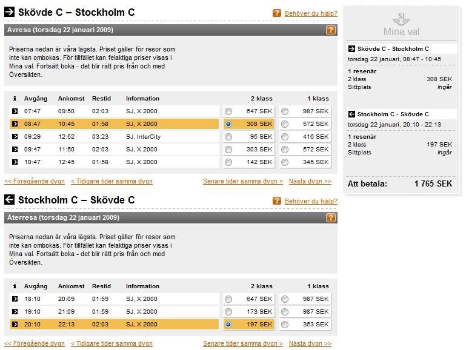Click SJ logo above Mina val
Viewport: 469px width, 350px height.
401,19
